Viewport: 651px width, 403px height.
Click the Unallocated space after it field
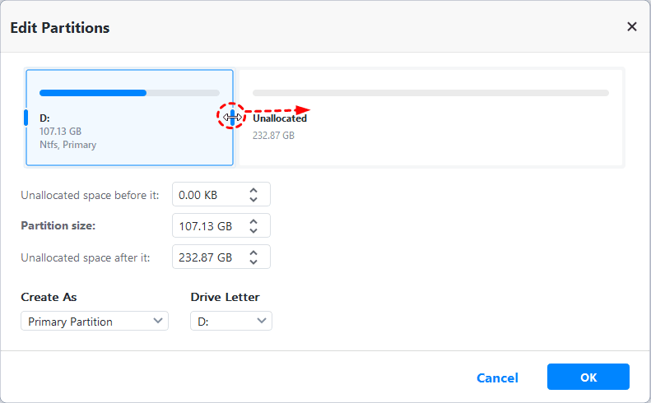coord(206,257)
